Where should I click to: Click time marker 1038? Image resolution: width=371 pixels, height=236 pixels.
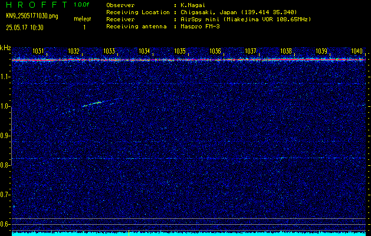(x=286, y=51)
